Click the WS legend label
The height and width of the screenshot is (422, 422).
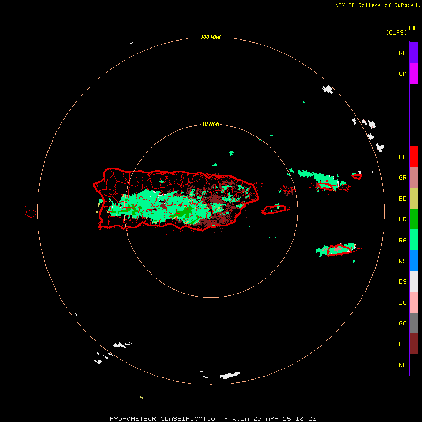click(x=402, y=261)
